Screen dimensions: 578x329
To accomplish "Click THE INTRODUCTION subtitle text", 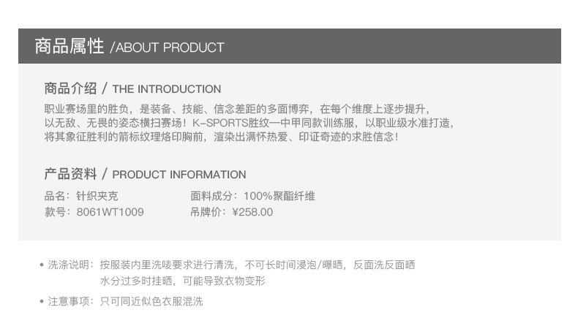I will coord(167,89).
